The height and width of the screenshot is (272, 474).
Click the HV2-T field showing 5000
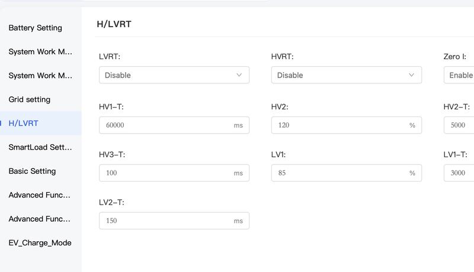pyautogui.click(x=459, y=125)
